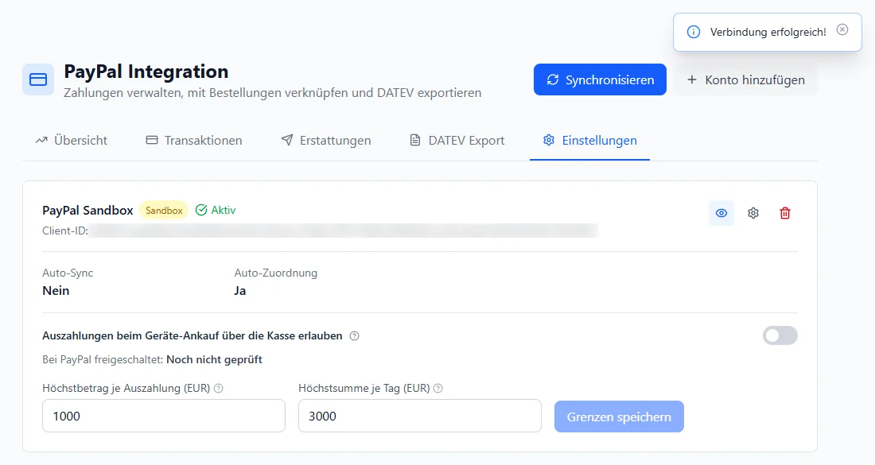The height and width of the screenshot is (465, 875).
Task: Toggle Client-ID visibility with the eye icon
Action: [721, 213]
